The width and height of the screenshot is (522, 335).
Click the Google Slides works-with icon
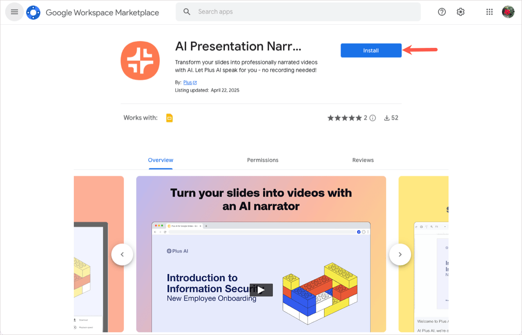click(170, 118)
